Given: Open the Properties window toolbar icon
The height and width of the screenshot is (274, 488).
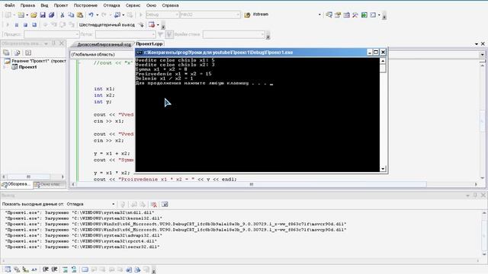Looking at the screenshot, I should coord(338,14).
